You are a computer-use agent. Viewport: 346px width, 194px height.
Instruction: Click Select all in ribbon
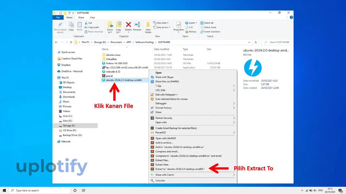[207, 23]
